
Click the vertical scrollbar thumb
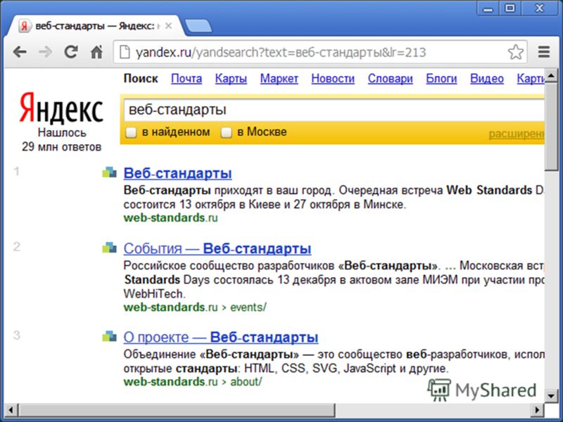[x=551, y=126]
